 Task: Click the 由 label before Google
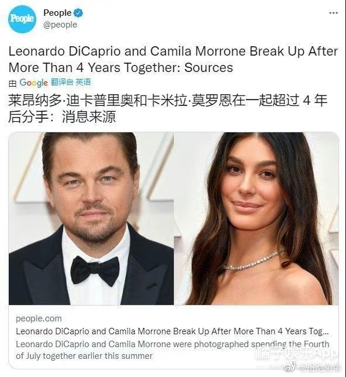click(12, 83)
